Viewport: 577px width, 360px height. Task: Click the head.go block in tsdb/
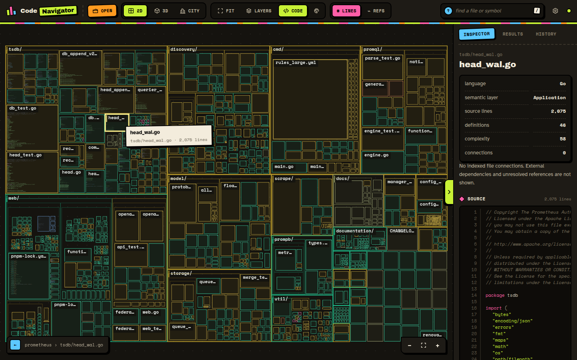coord(72,181)
